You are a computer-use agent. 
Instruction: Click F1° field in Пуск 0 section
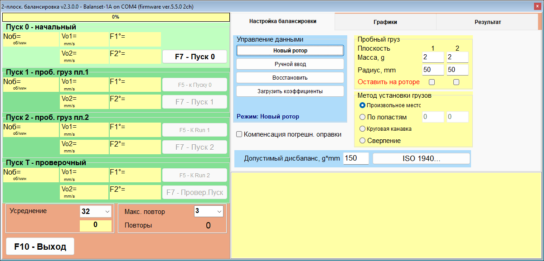pos(135,39)
